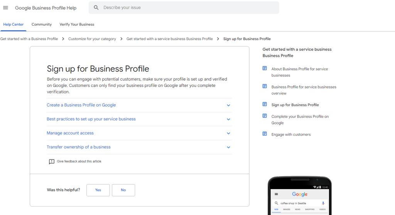Switch to the Community tab
The width and height of the screenshot is (395, 215).
pos(42,24)
